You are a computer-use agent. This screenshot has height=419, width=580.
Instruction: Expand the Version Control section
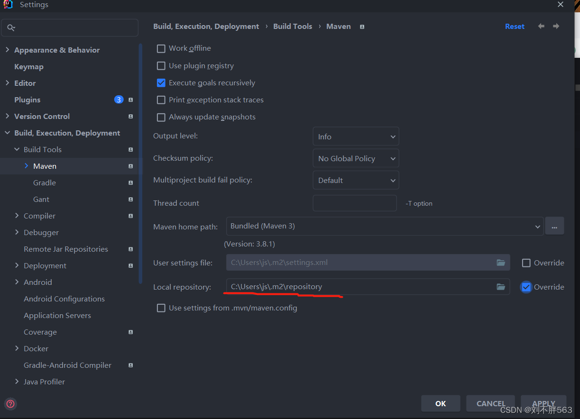7,116
